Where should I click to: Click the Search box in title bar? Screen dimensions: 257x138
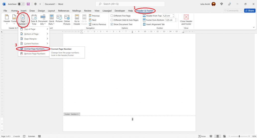tap(130, 4)
